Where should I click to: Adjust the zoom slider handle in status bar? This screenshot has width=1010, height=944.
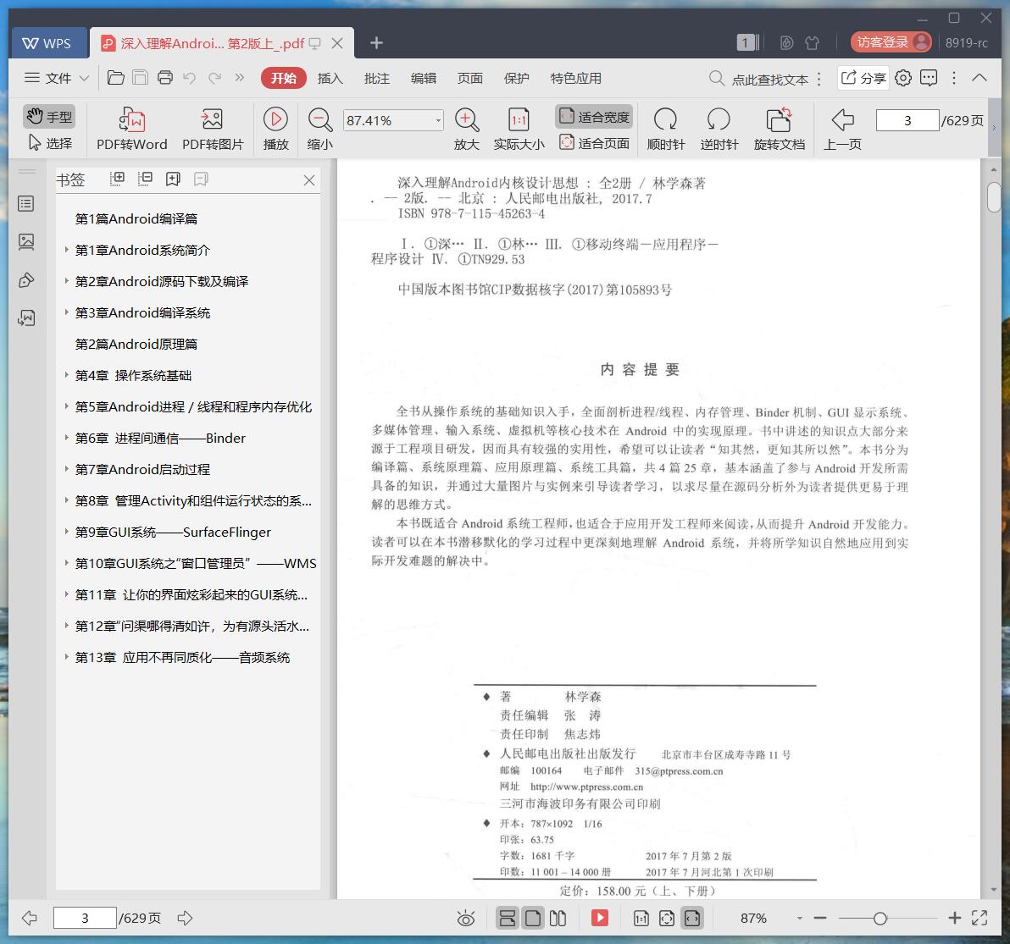click(880, 919)
